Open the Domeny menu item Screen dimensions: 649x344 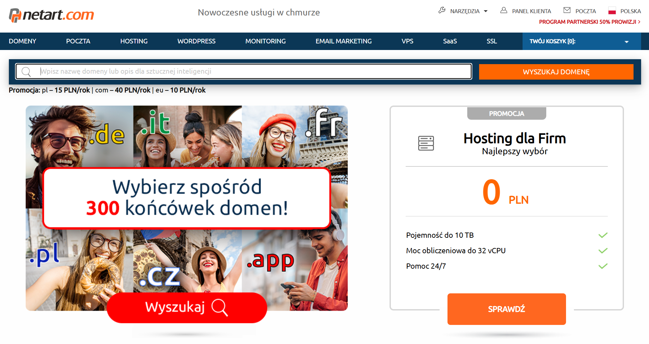coord(22,41)
